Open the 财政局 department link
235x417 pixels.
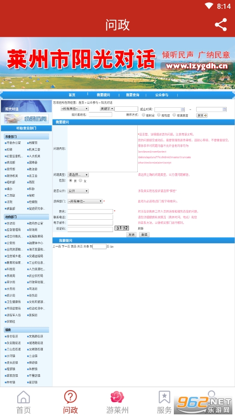point(33,229)
